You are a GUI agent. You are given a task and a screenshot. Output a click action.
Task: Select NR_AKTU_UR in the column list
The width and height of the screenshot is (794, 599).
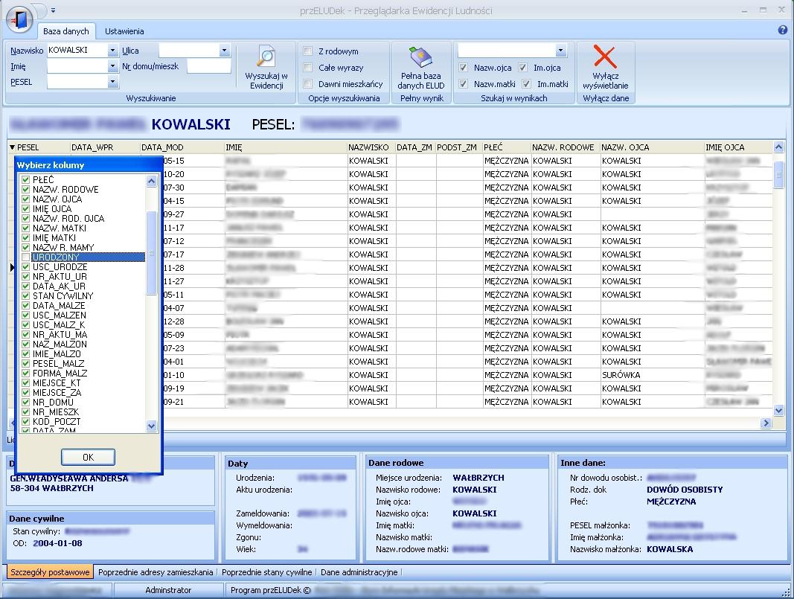coord(60,277)
